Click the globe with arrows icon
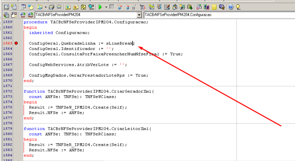The image size is (295, 161). pos(91,7)
